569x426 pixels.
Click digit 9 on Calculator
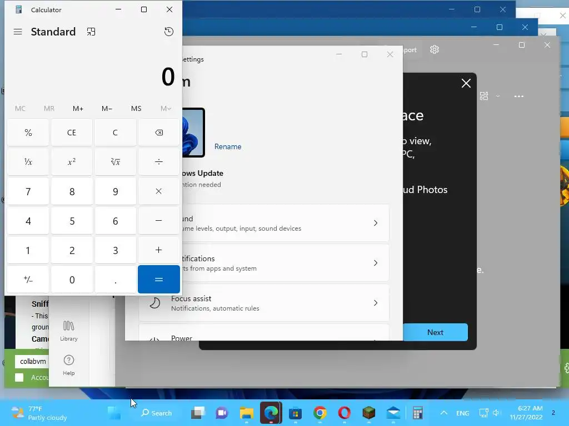pyautogui.click(x=116, y=191)
